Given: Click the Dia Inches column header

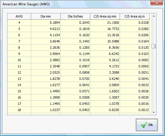Looking at the screenshot, I should click(x=75, y=16).
